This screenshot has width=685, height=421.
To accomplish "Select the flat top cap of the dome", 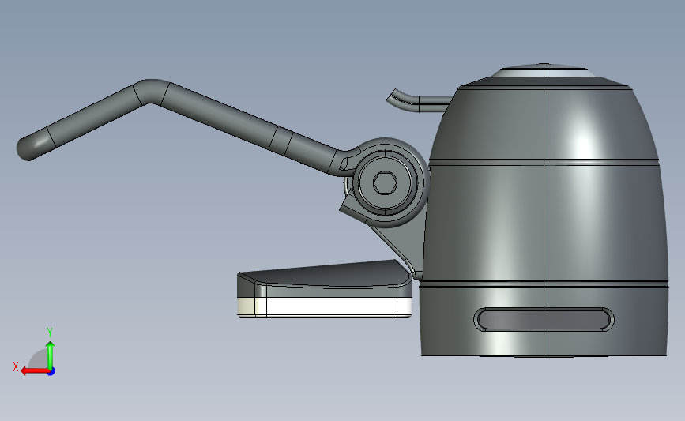I will (x=544, y=70).
